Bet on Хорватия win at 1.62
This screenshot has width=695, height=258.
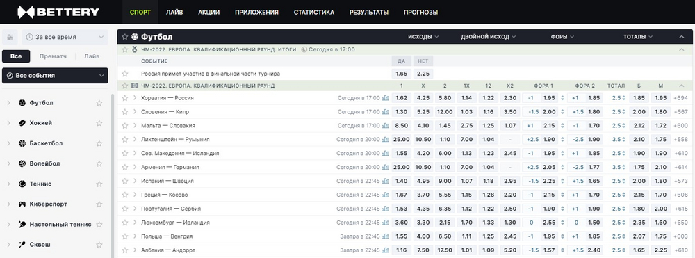tap(401, 98)
